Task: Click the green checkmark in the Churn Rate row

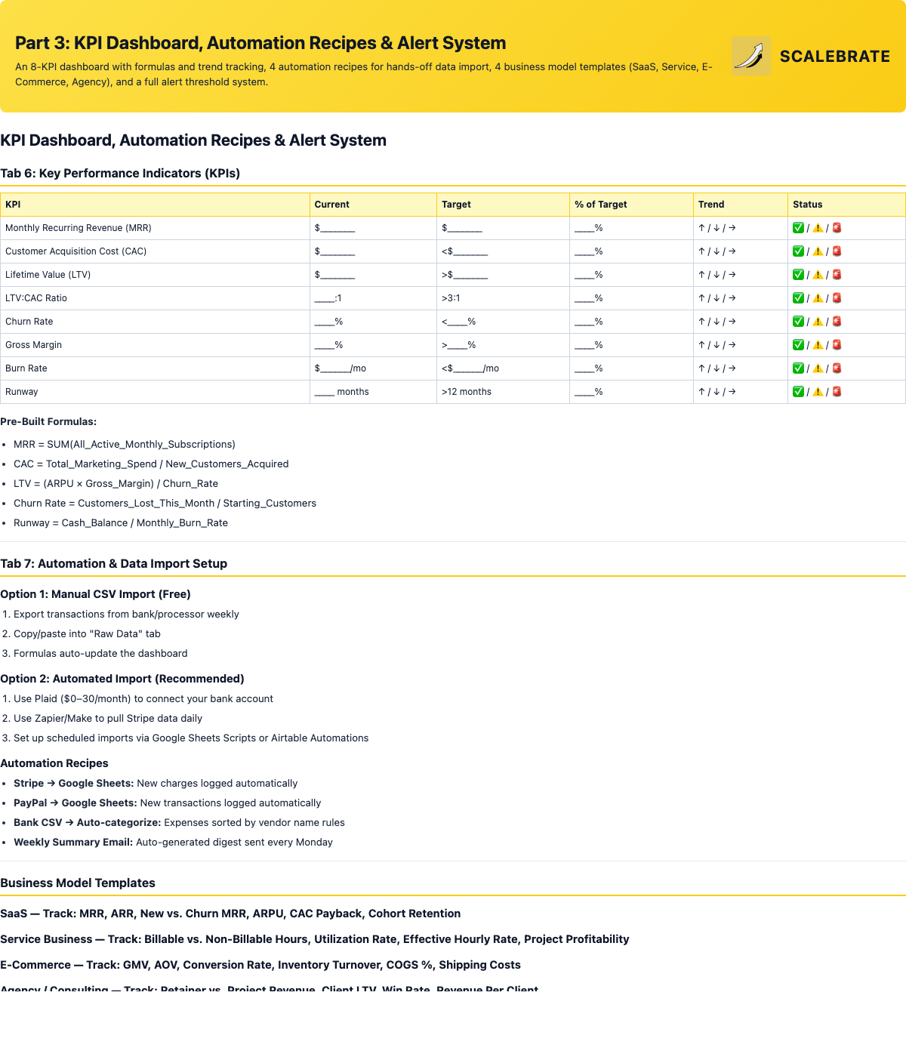Action: (798, 322)
